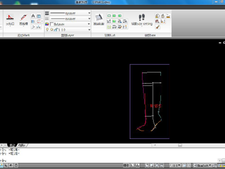The width and height of the screenshot is (225, 169).
Task: Open the top ByLayer line dropdown
Action: [x=70, y=13]
